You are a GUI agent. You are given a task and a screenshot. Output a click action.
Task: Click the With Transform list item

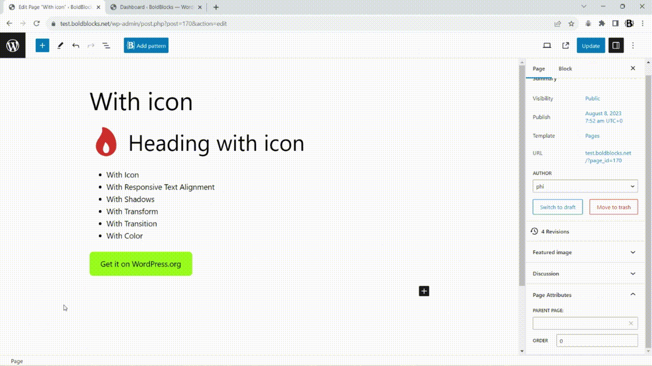(132, 211)
